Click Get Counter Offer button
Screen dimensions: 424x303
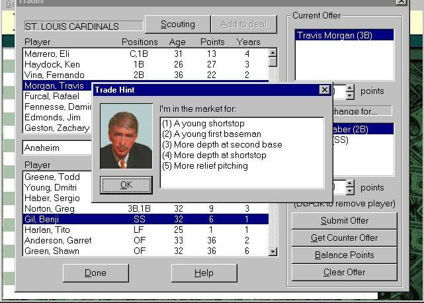[x=343, y=238]
